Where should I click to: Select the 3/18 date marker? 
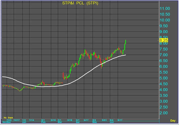[70, 120]
